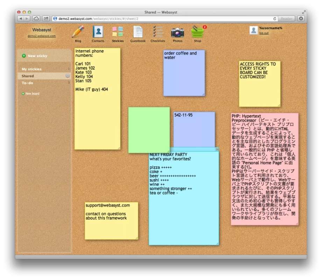Close the NEXT FRIDAY PARTY sticky

[217, 149]
